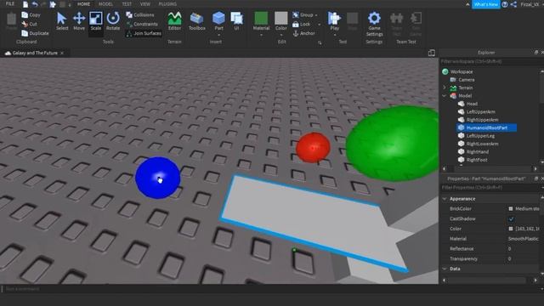Collapse the Appearance section

pyautogui.click(x=445, y=199)
